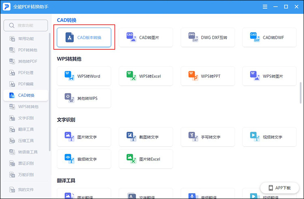Go to 压缩工具 sidebar category

pos(26,141)
